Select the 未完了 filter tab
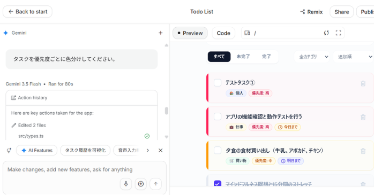Screen dimensions: 374x195 [243, 57]
